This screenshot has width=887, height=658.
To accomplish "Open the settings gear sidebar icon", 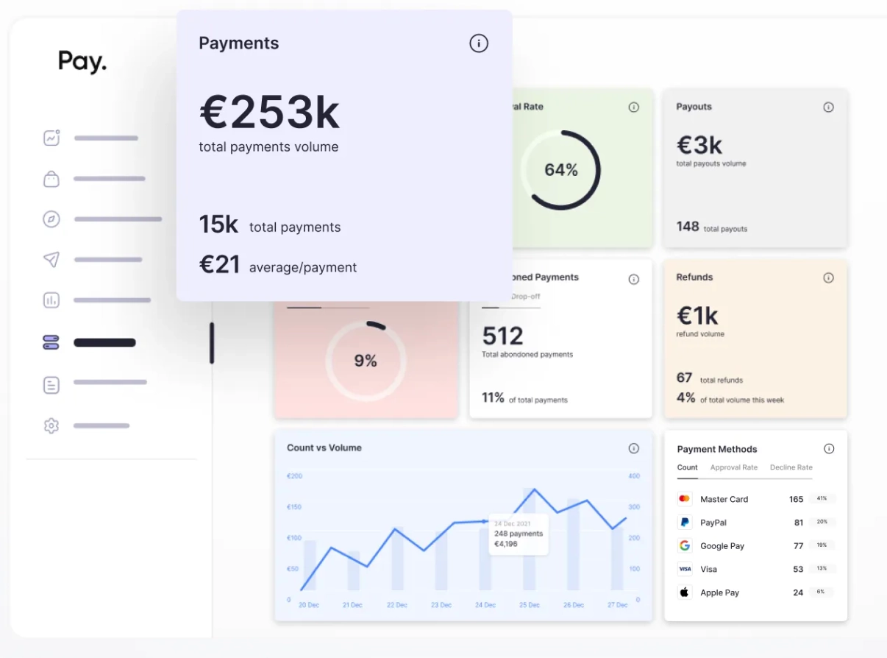I will pyautogui.click(x=51, y=425).
